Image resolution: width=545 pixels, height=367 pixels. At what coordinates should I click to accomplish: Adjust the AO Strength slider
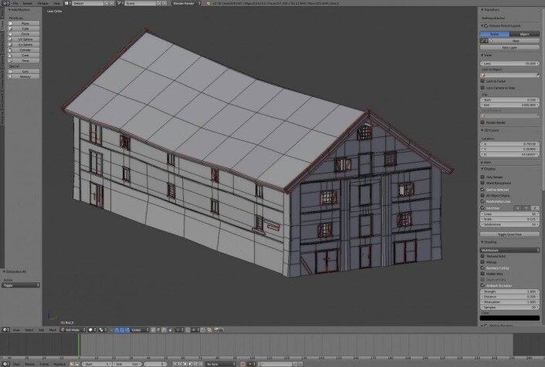(509, 291)
